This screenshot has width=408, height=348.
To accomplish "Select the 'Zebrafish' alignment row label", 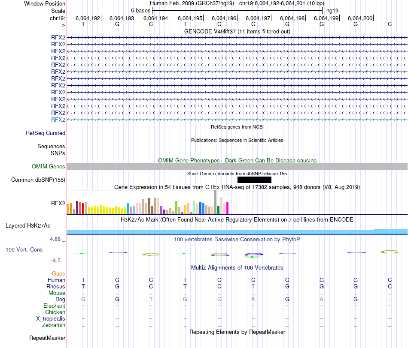I will point(54,325).
